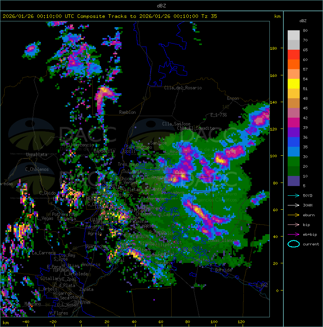This screenshot has height=327, width=323.
Task: Click the 'L_Dormida' place label
Action: (221, 270)
